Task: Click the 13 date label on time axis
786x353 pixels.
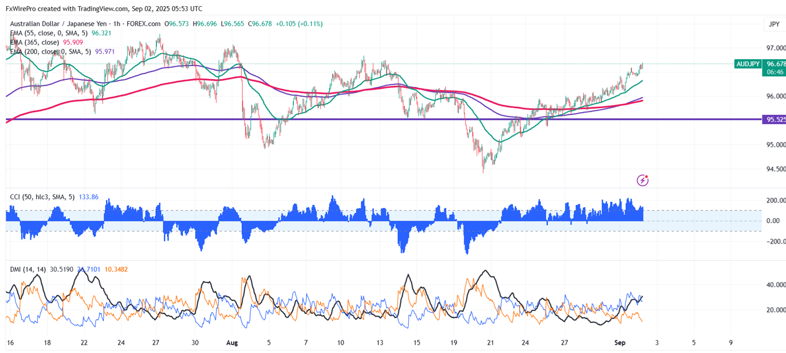Action: pyautogui.click(x=379, y=343)
